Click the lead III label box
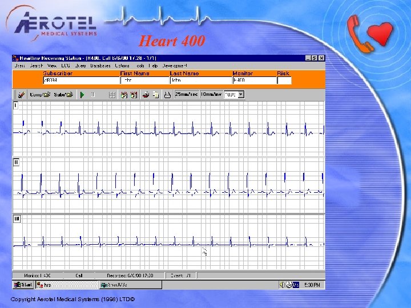 coord(17,218)
